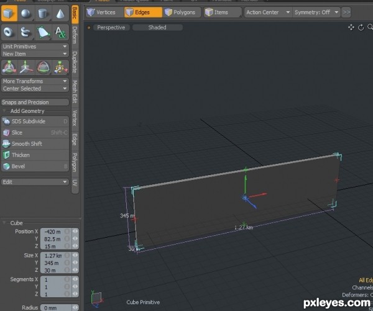373x311 pixels.
Task: Adjust Position X with its arrow slider
Action: [x=75, y=232]
